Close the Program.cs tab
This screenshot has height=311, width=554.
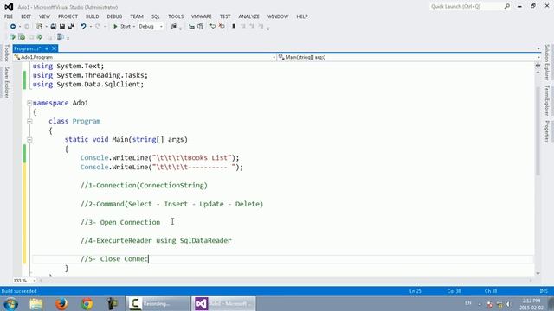coord(54,48)
